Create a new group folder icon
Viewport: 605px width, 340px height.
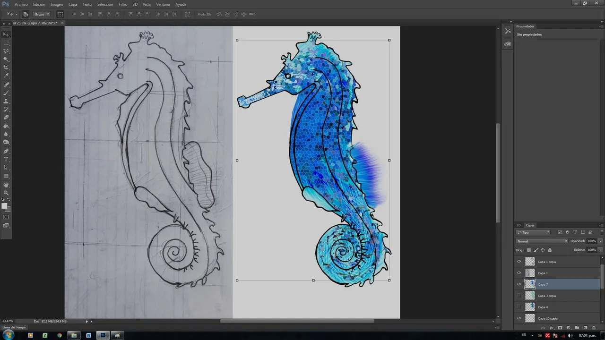(x=577, y=328)
